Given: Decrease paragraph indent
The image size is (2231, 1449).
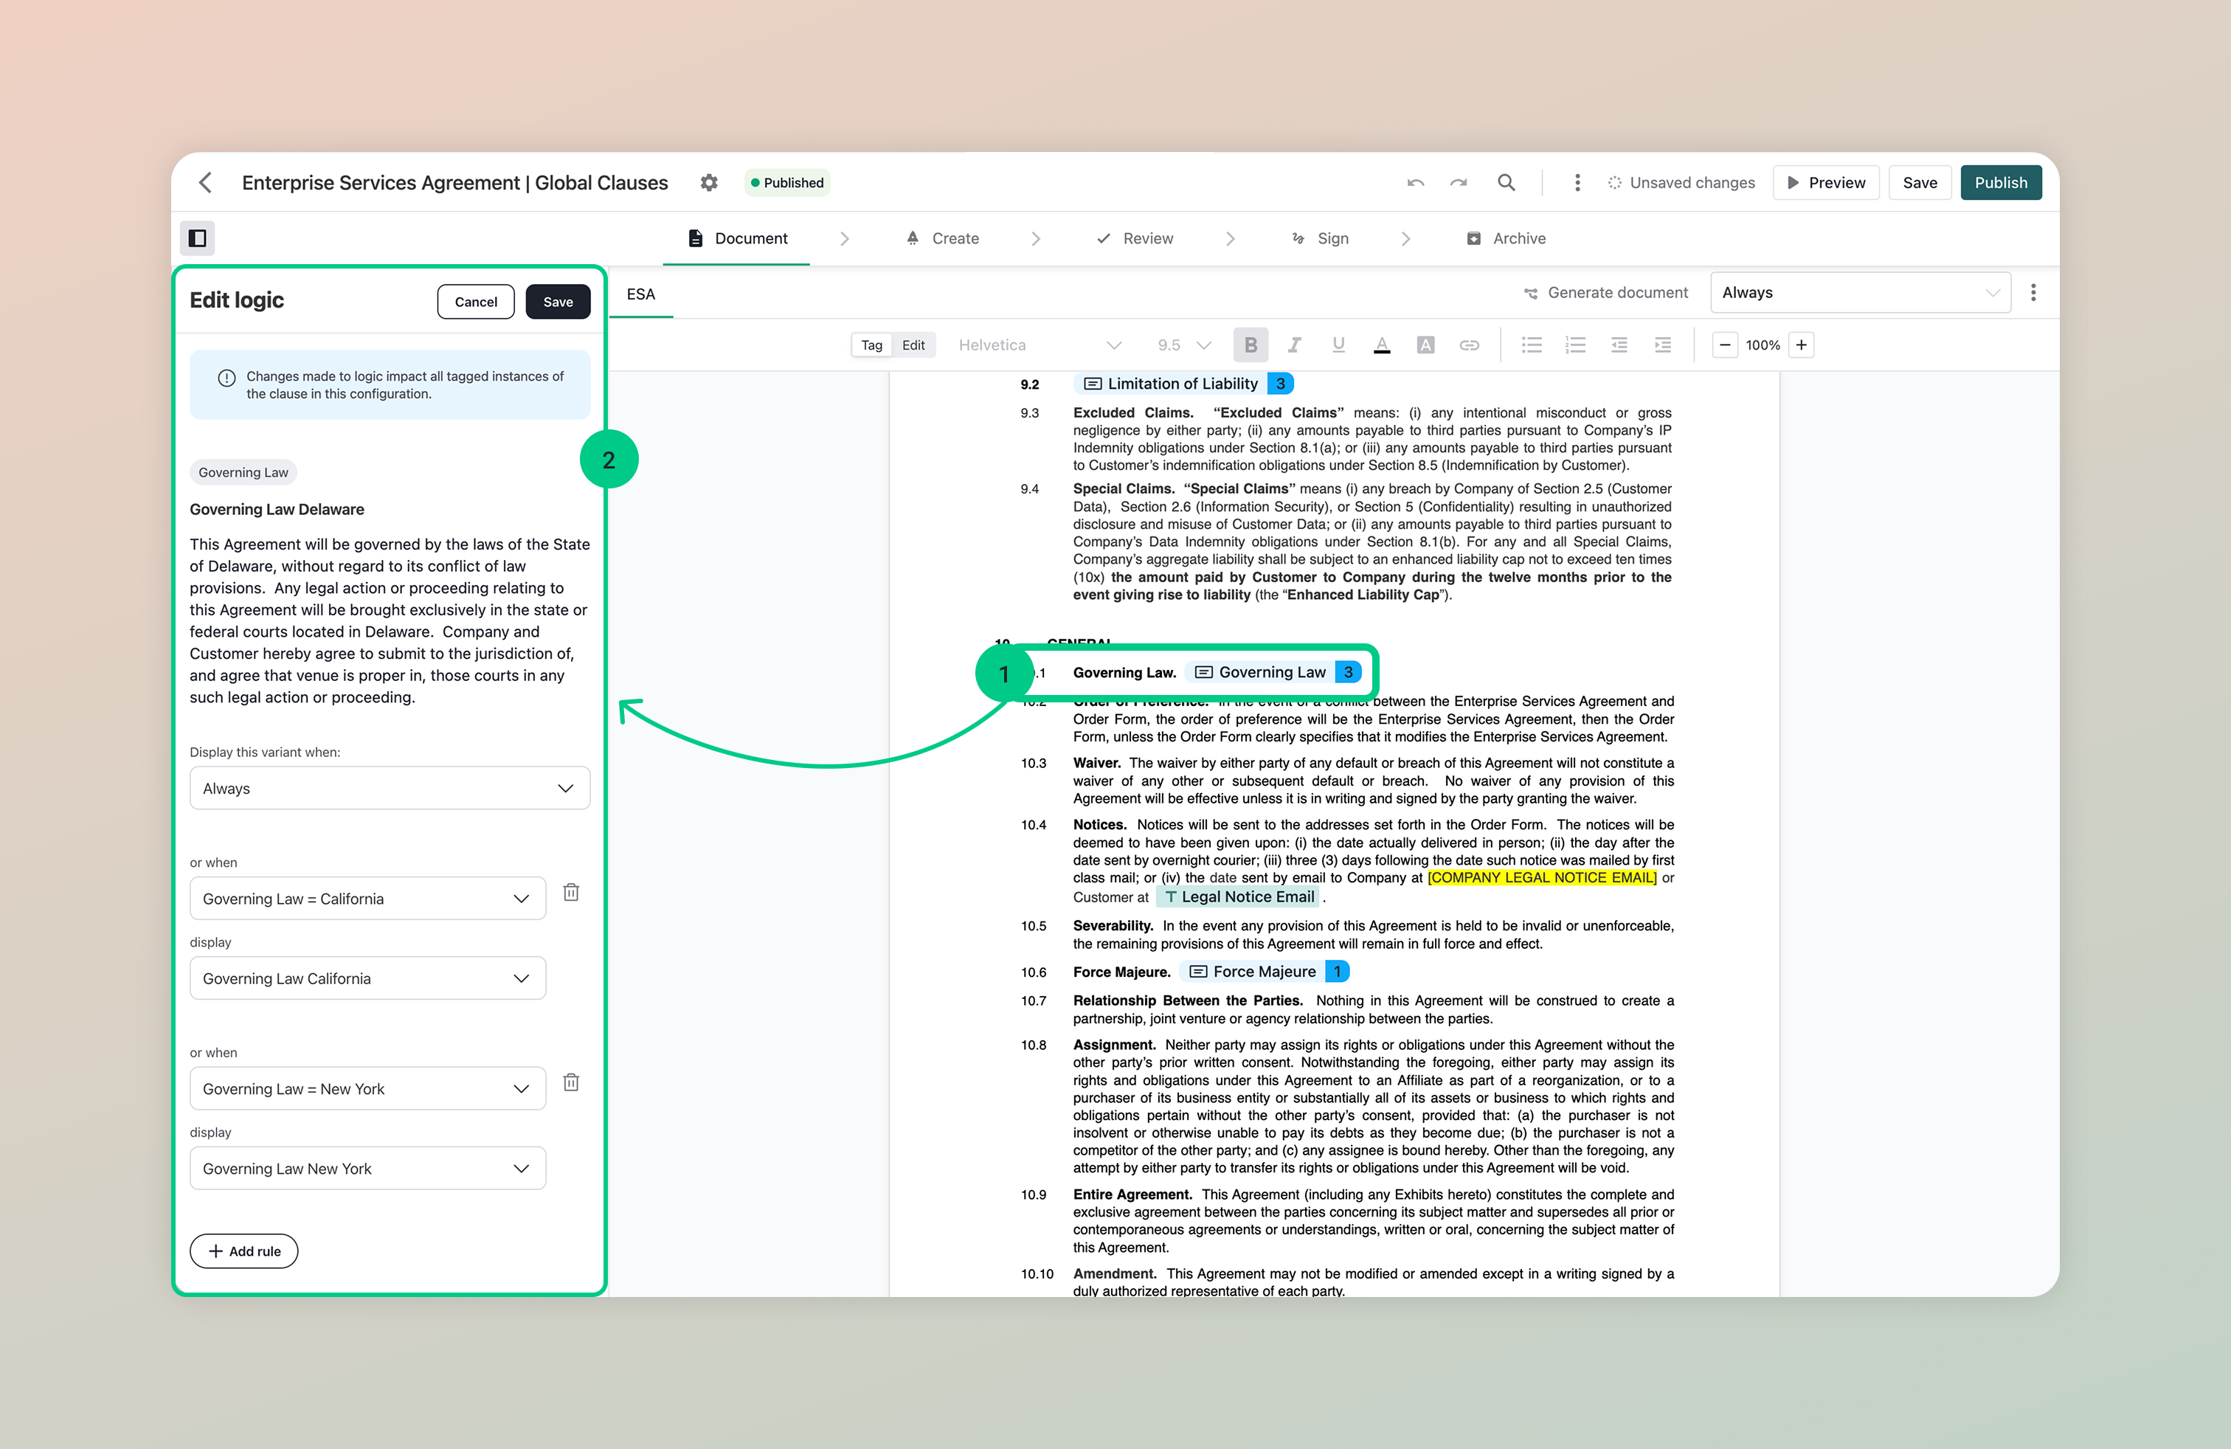Looking at the screenshot, I should click(1619, 345).
